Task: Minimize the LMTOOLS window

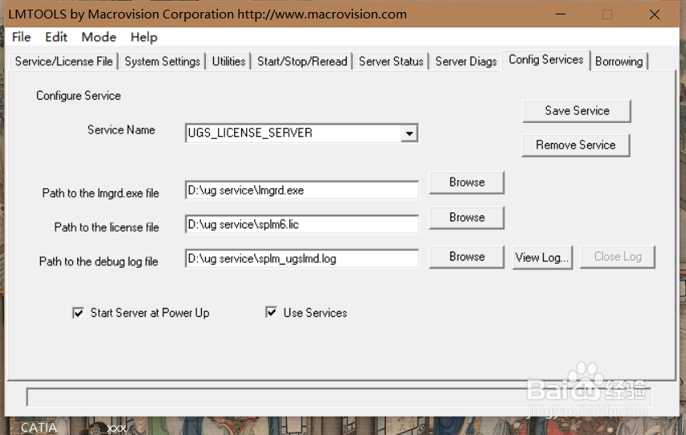Action: pos(561,14)
